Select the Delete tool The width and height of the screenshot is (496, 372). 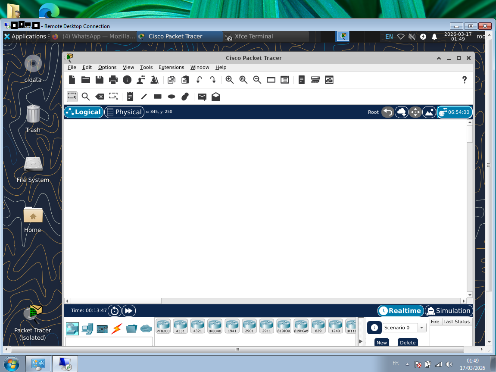pyautogui.click(x=100, y=97)
